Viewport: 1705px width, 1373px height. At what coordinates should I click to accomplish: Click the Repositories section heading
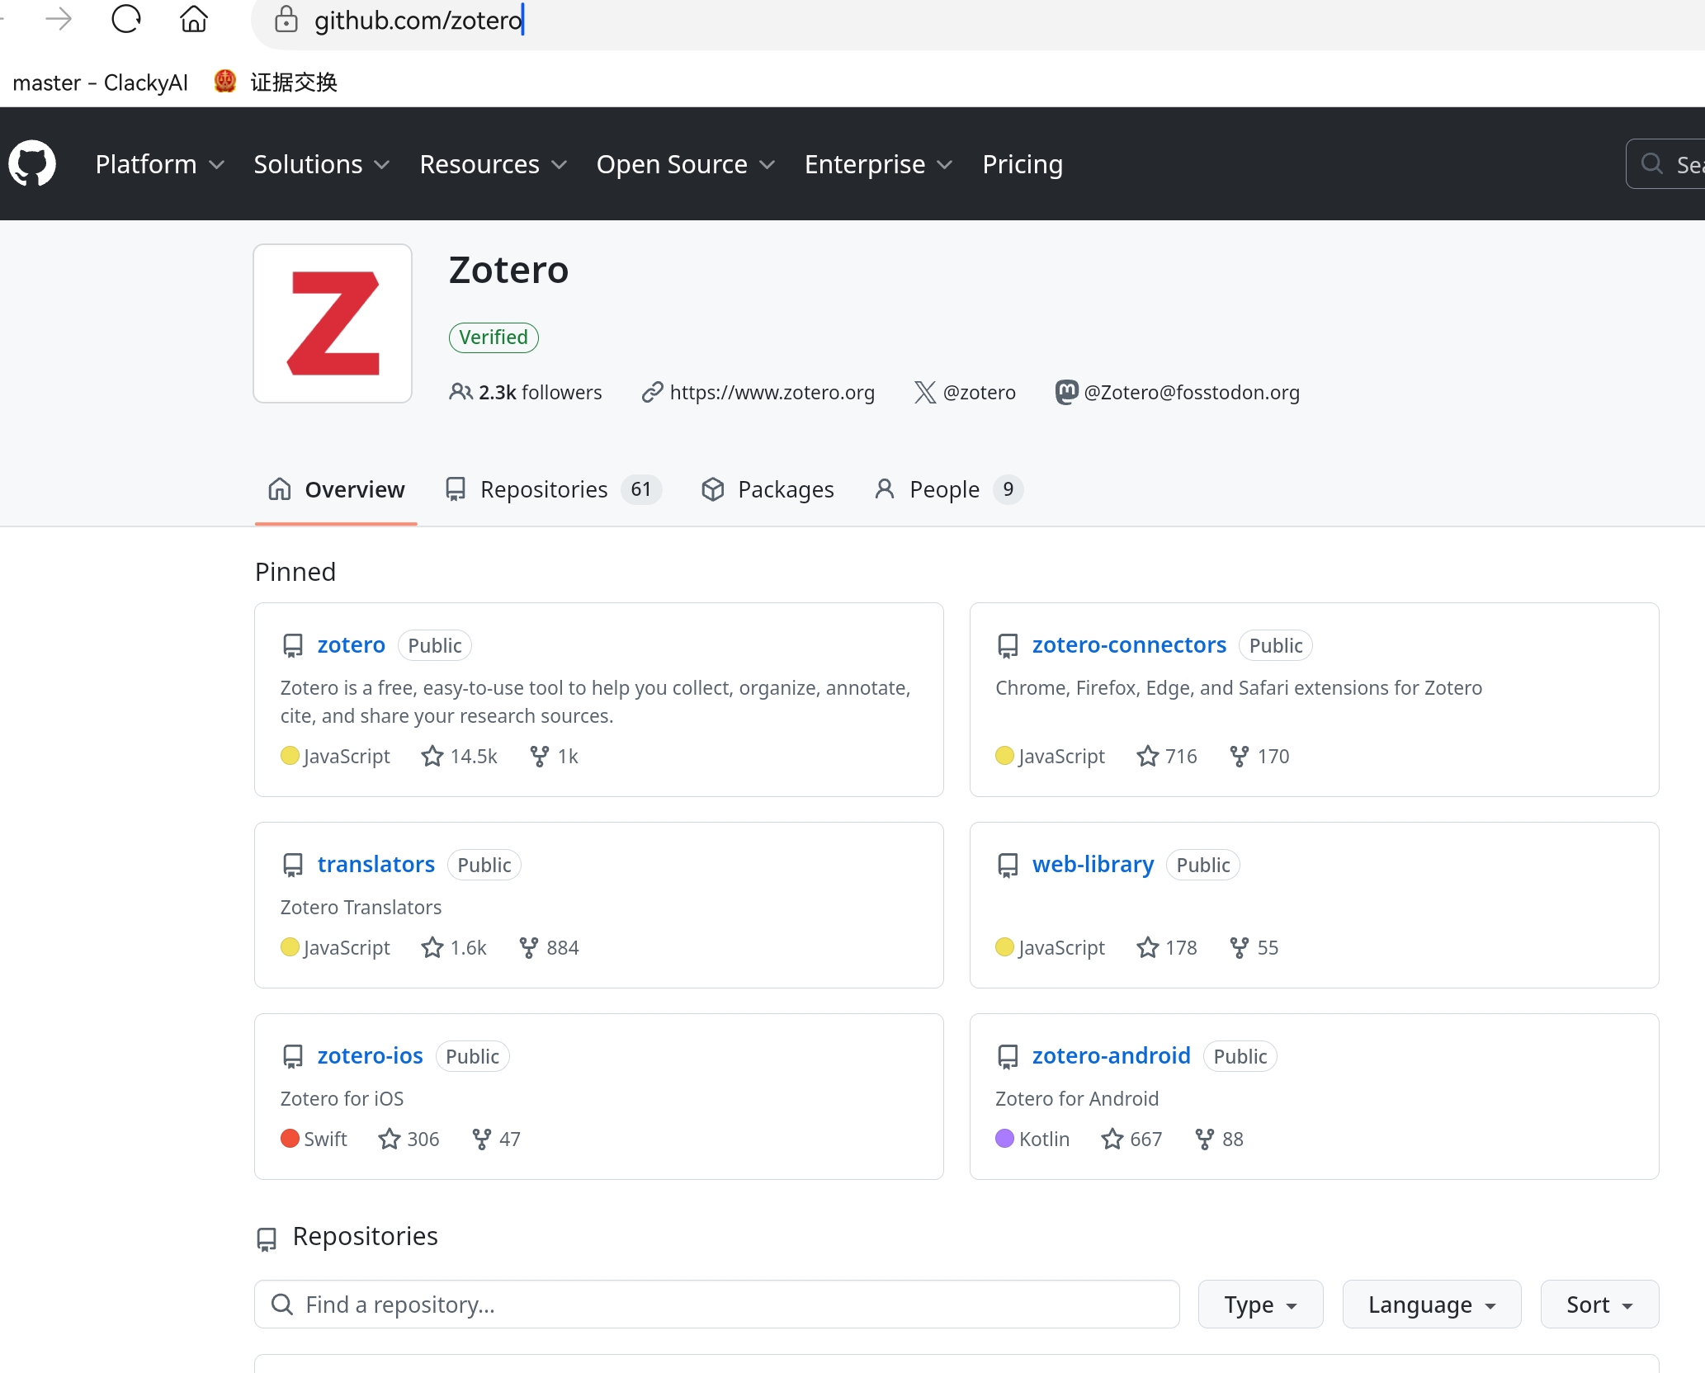click(365, 1236)
